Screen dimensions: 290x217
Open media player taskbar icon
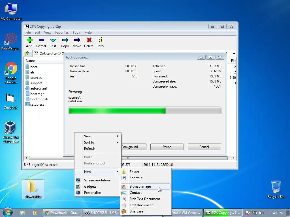point(35,213)
